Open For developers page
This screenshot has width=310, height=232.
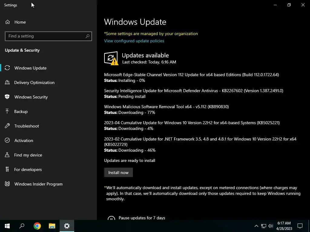point(48,169)
